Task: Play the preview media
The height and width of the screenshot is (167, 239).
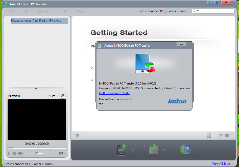Action: (x=9, y=153)
